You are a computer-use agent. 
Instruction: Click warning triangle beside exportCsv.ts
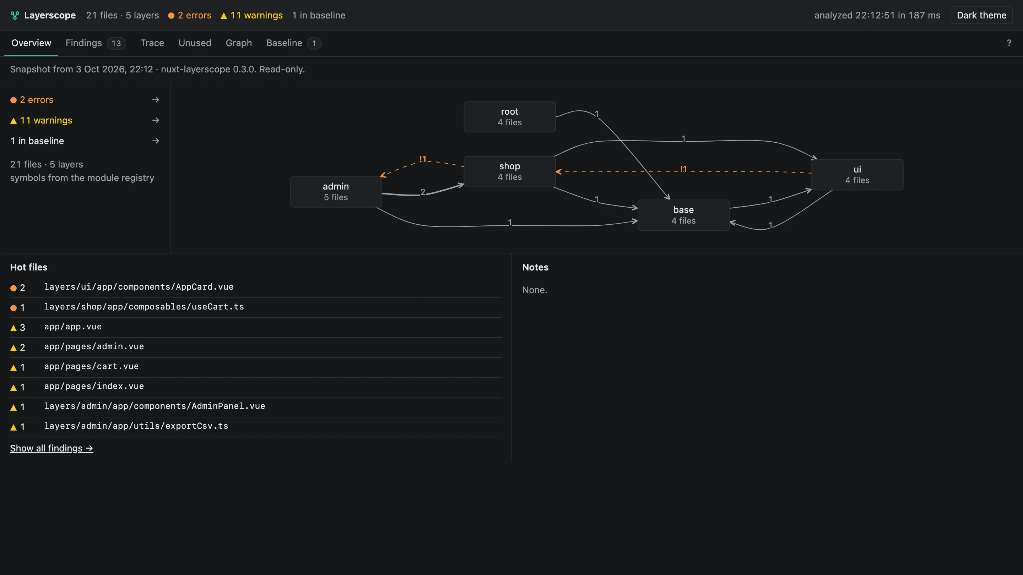[13, 427]
